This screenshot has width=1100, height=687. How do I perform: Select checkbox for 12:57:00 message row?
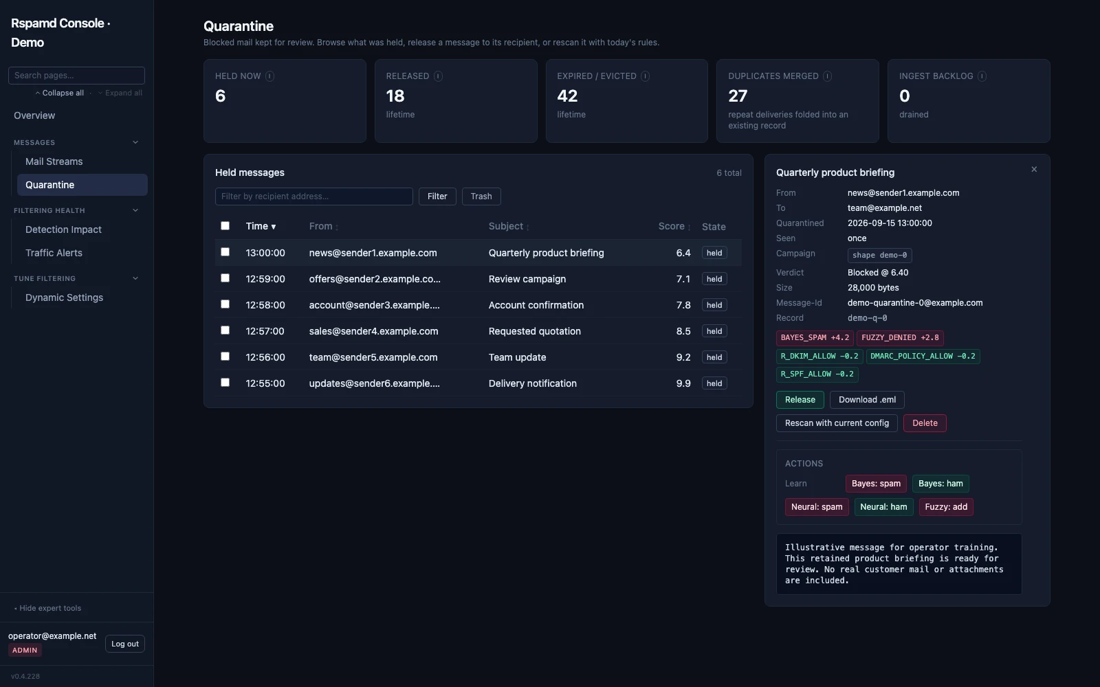click(225, 330)
